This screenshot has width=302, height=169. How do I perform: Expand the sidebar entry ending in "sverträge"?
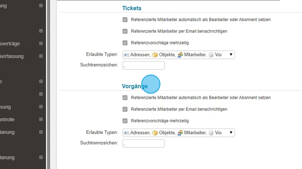[x=41, y=44]
